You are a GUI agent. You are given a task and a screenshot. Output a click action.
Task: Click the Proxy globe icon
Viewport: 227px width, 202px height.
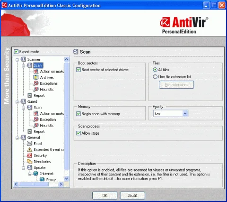(42, 179)
